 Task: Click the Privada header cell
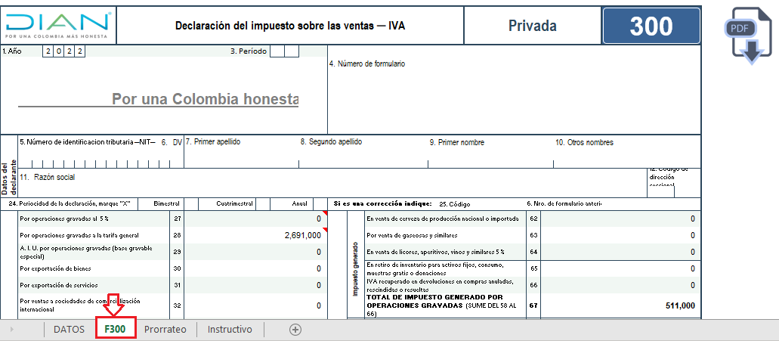(532, 26)
